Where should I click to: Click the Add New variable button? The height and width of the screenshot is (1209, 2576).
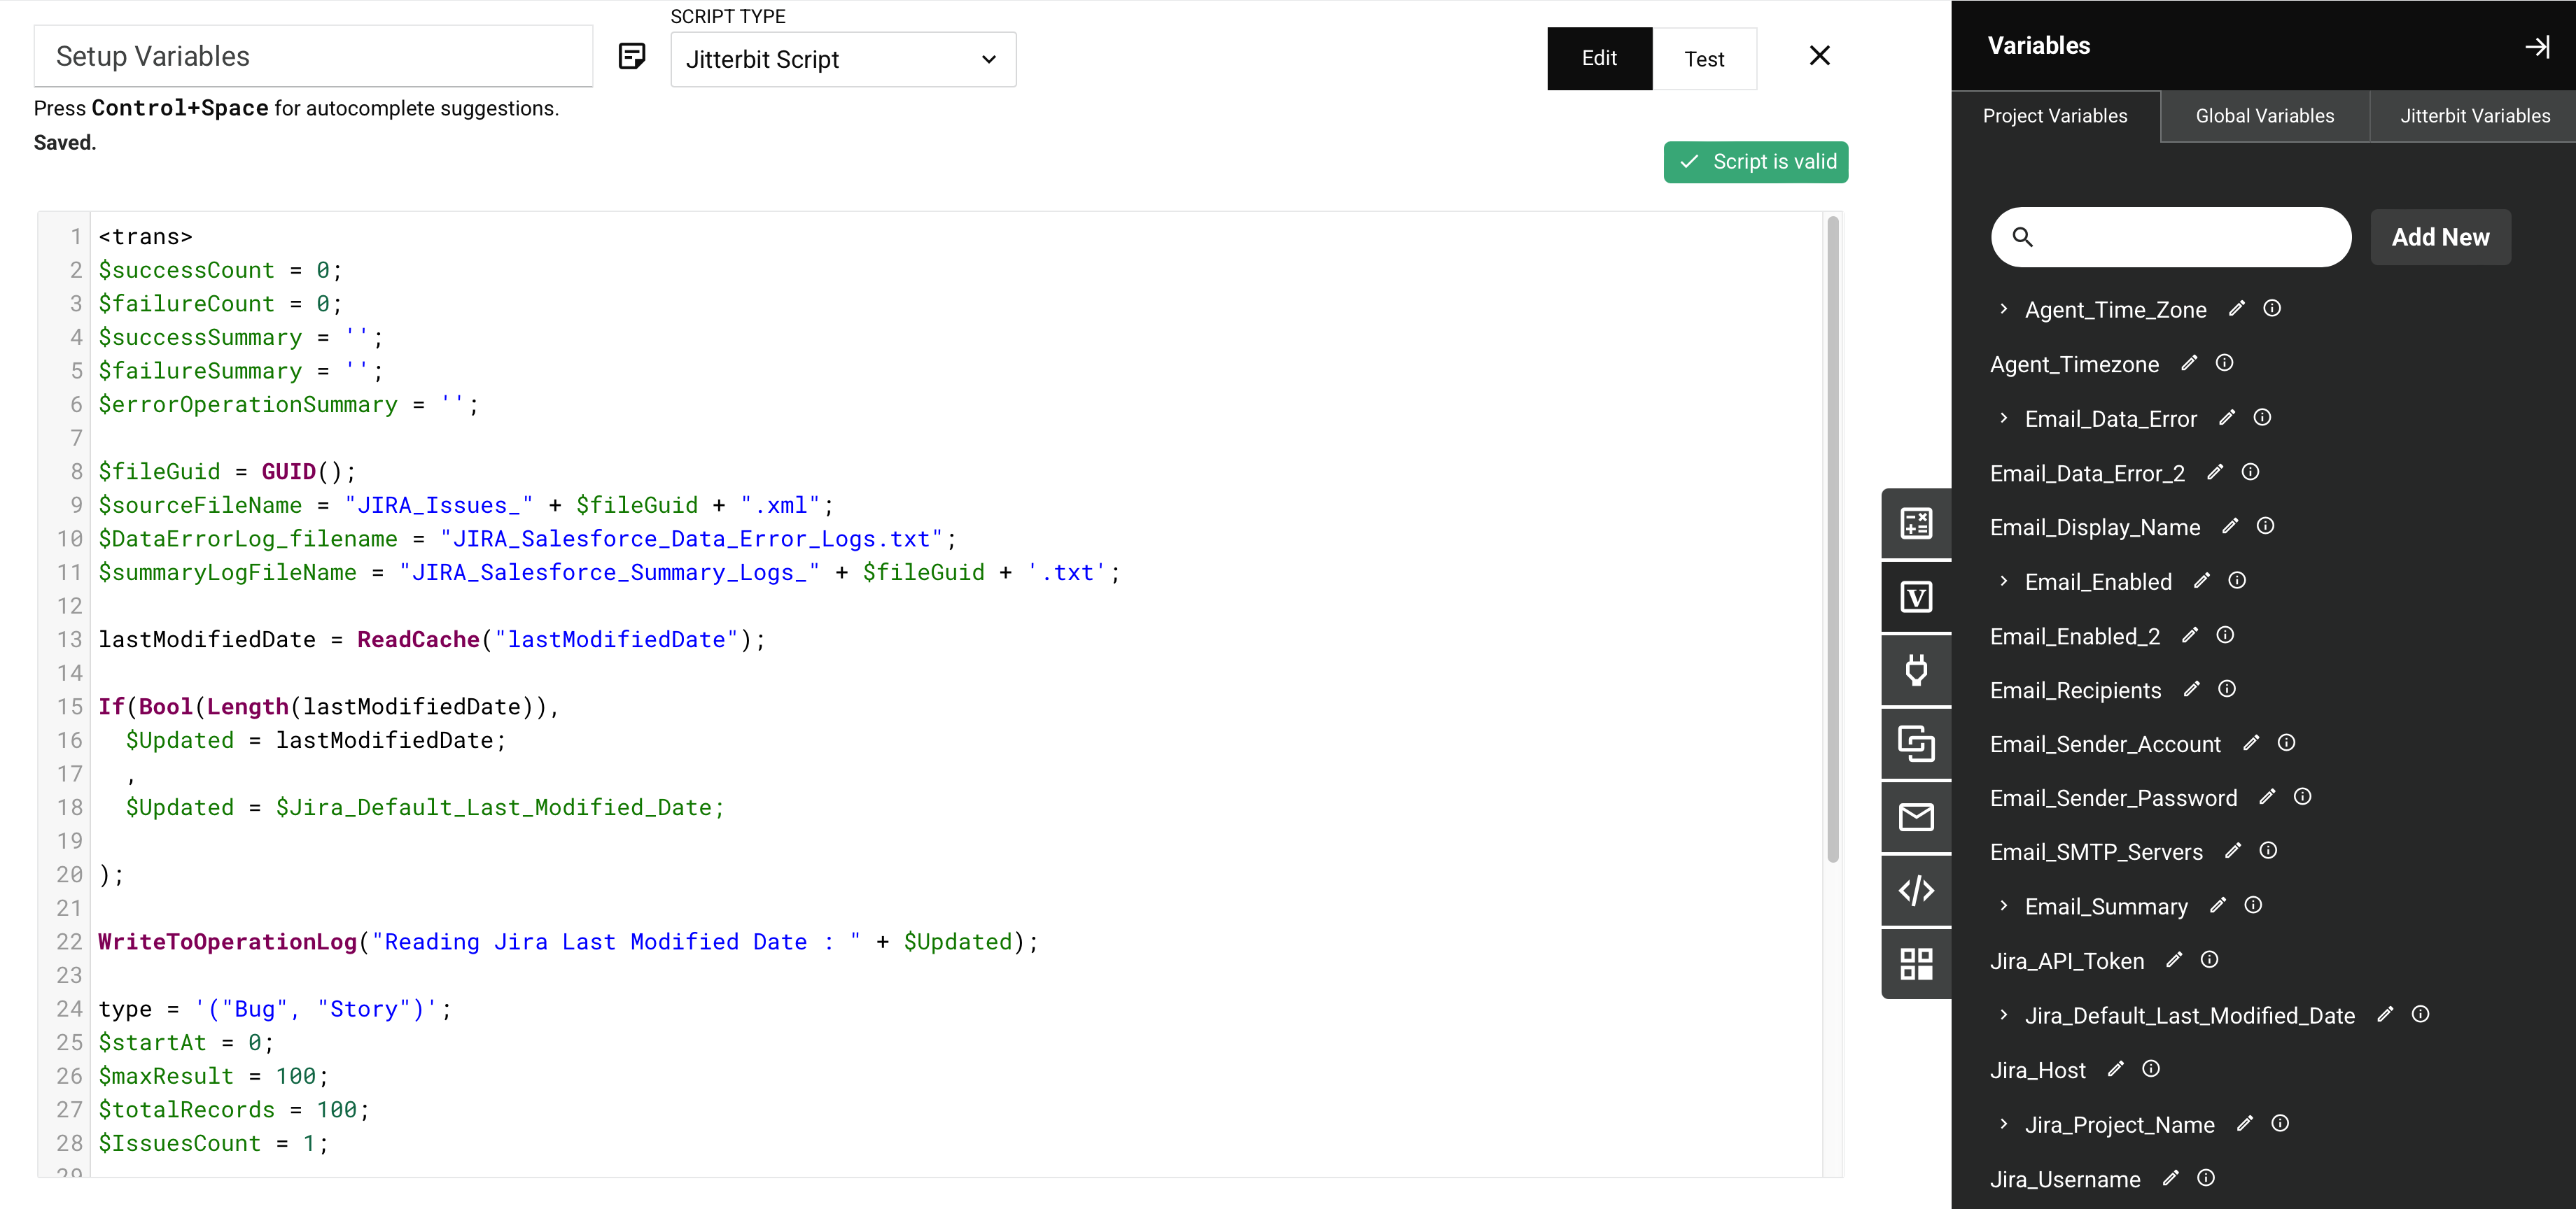pyautogui.click(x=2440, y=236)
